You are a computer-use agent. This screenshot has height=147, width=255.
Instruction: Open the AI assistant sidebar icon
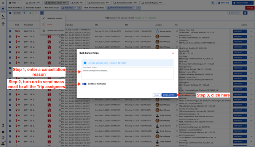pos(3,24)
